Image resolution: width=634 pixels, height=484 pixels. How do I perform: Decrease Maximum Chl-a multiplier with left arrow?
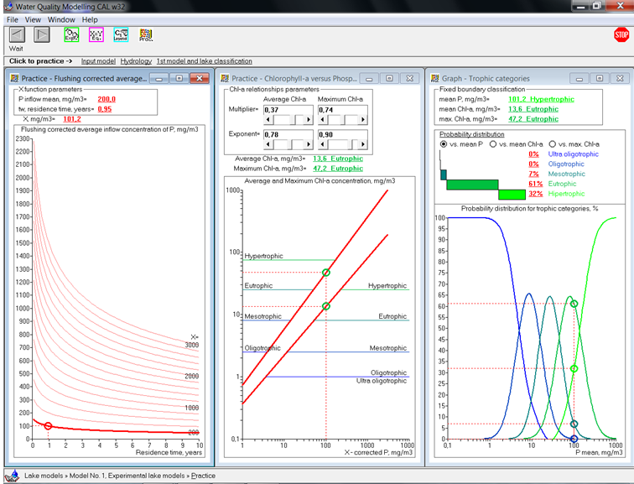[x=322, y=120]
